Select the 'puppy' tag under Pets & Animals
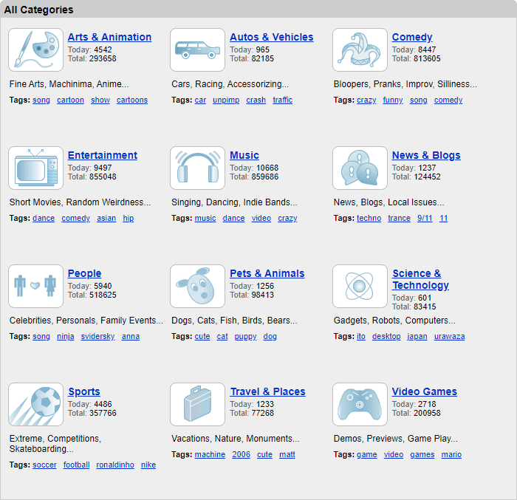 [245, 337]
